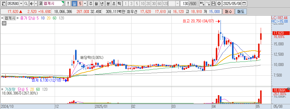Click the 코 KOSDAQ market badge

pos(41,4)
